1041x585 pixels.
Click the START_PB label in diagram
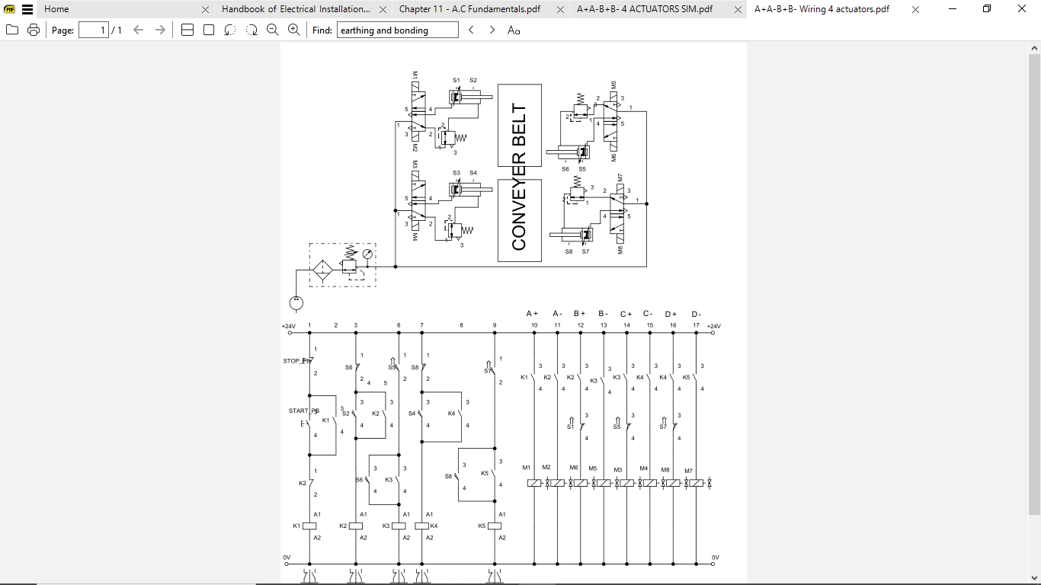303,411
